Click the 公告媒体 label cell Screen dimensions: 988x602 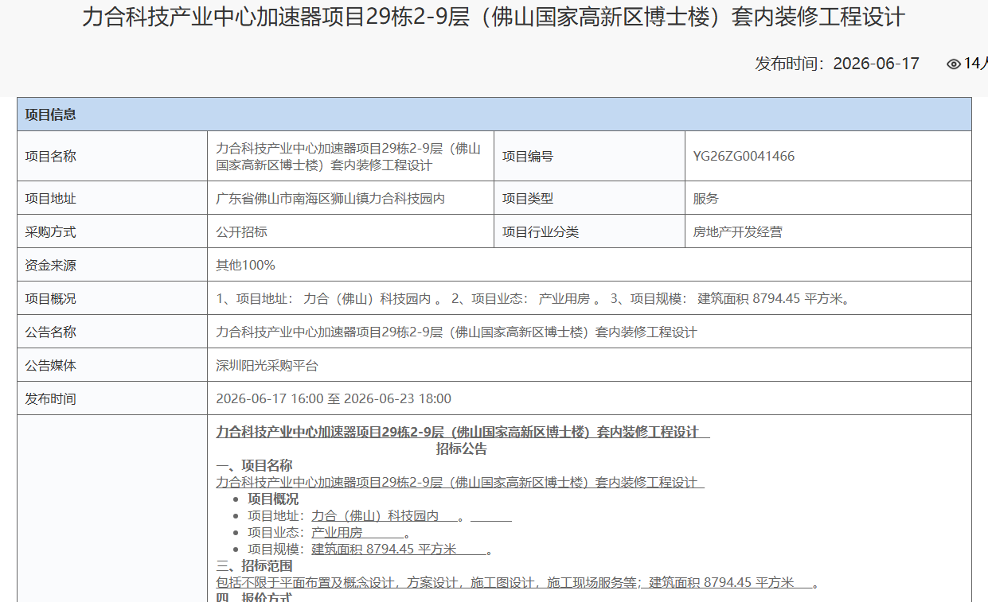tap(112, 366)
